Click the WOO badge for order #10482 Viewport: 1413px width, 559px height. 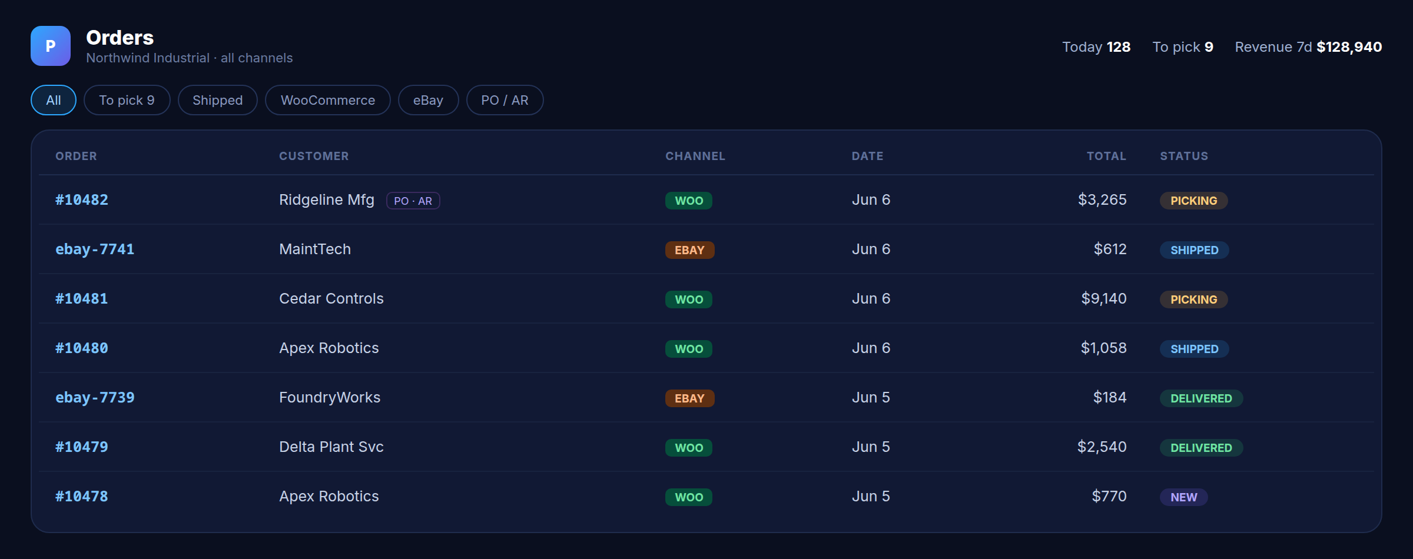click(689, 201)
